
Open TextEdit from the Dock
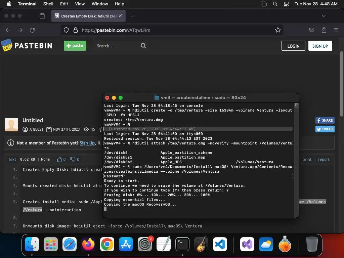[164, 244]
